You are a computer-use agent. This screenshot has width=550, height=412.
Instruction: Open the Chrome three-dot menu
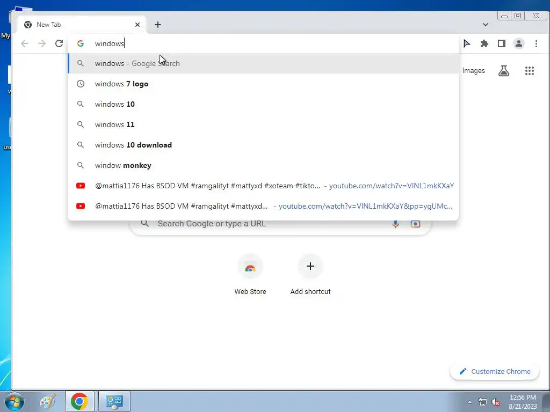536,43
